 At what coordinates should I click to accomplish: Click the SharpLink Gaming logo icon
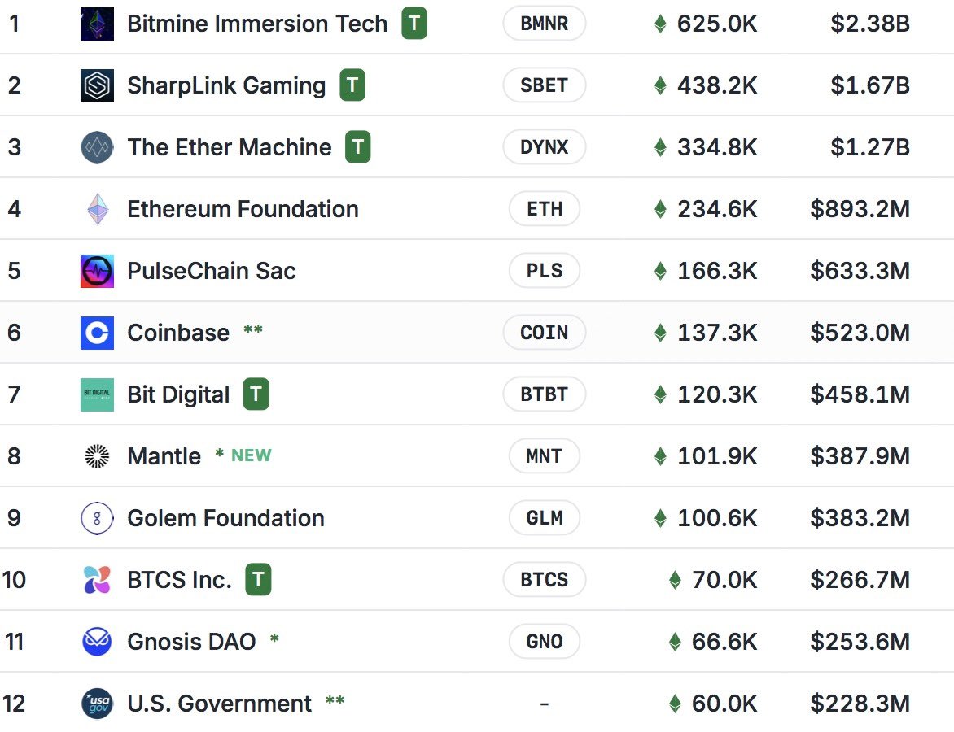click(97, 85)
